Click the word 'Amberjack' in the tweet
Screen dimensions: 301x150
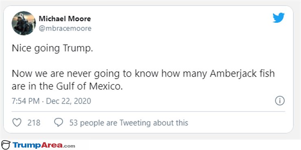point(233,74)
